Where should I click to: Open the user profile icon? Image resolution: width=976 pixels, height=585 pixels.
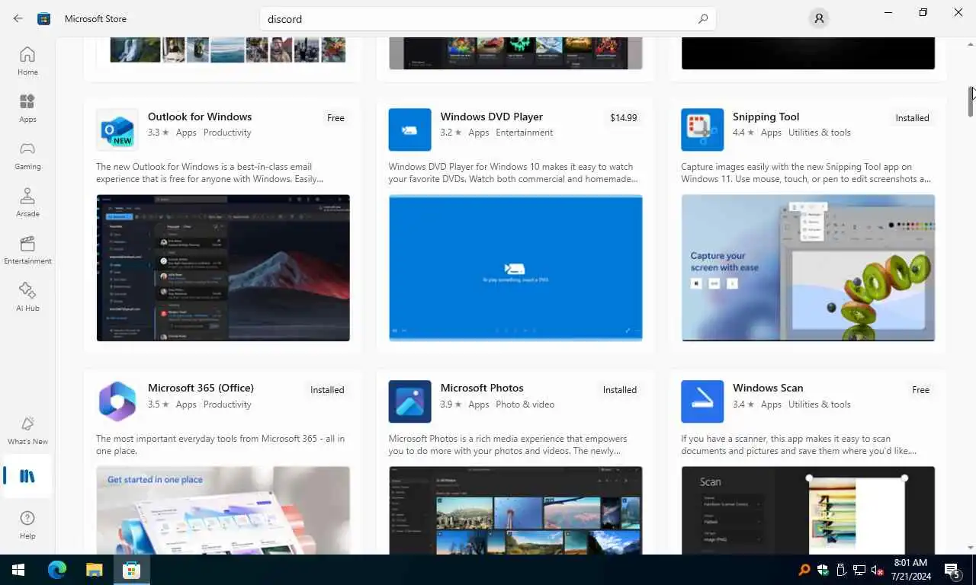click(819, 18)
